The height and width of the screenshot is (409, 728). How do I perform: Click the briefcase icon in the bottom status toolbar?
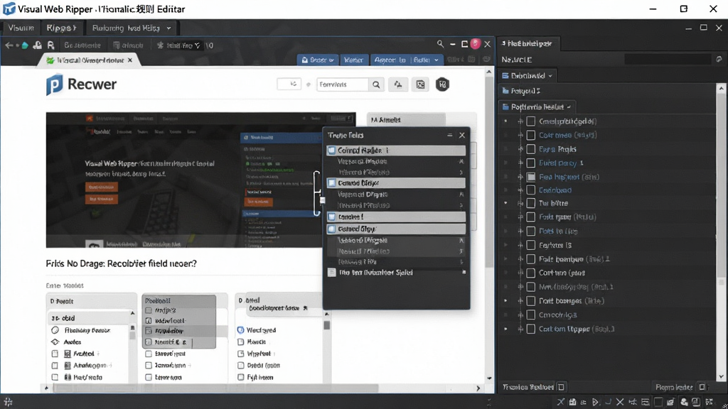click(x=572, y=402)
